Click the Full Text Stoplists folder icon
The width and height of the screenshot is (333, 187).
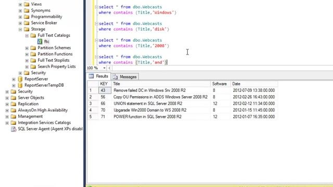click(33, 60)
